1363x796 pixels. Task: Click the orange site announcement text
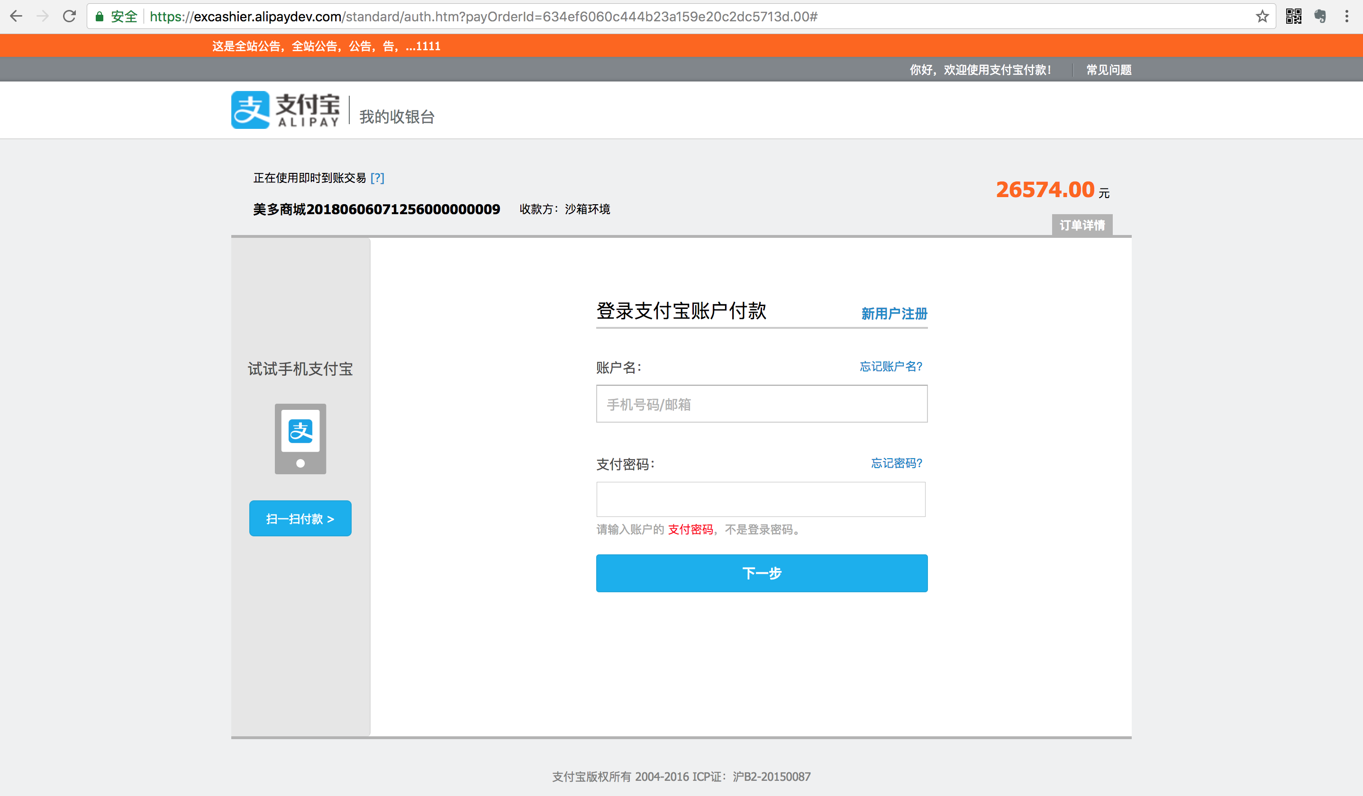tap(326, 46)
